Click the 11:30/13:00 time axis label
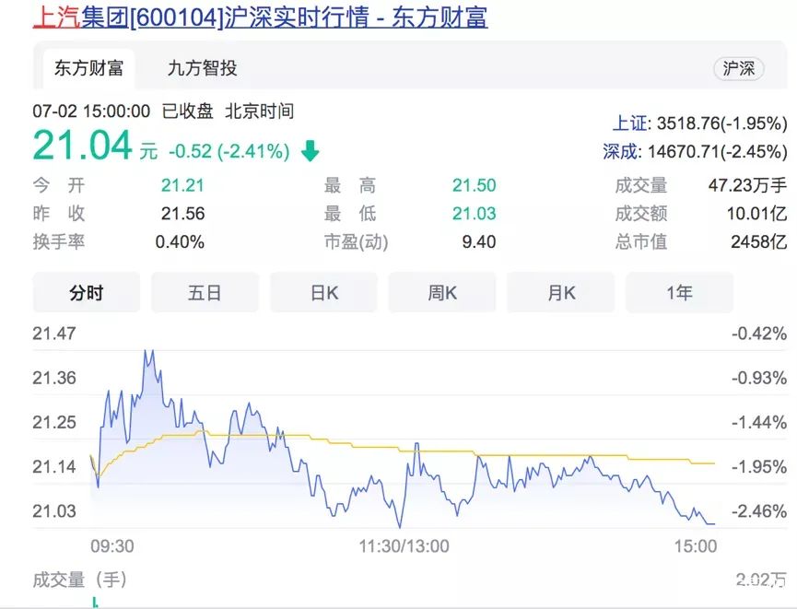797x609 pixels. tap(404, 546)
